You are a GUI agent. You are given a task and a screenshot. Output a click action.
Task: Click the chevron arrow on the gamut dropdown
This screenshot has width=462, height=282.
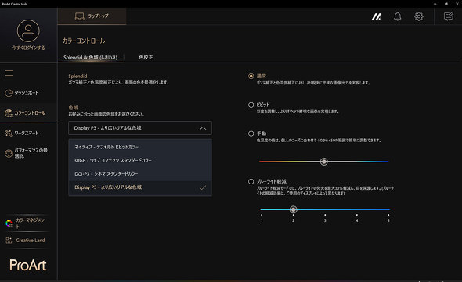tap(203, 128)
